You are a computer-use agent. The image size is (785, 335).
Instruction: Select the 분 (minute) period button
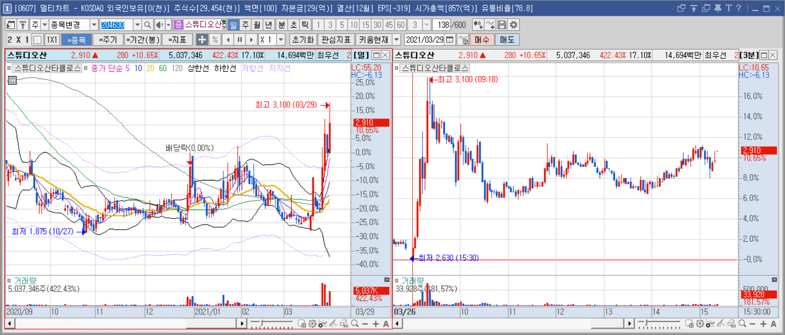click(x=281, y=25)
